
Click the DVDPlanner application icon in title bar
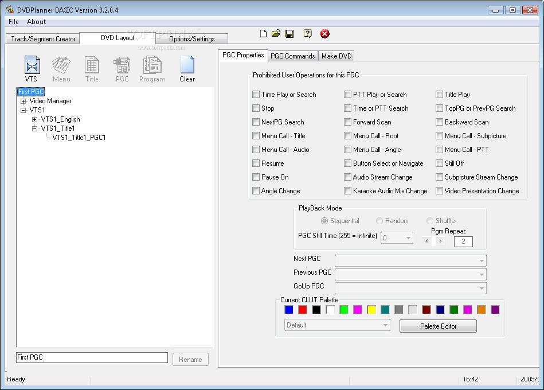pos(10,9)
